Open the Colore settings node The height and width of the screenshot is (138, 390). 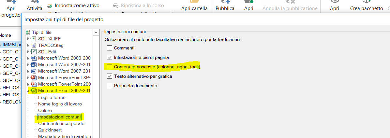45,110
